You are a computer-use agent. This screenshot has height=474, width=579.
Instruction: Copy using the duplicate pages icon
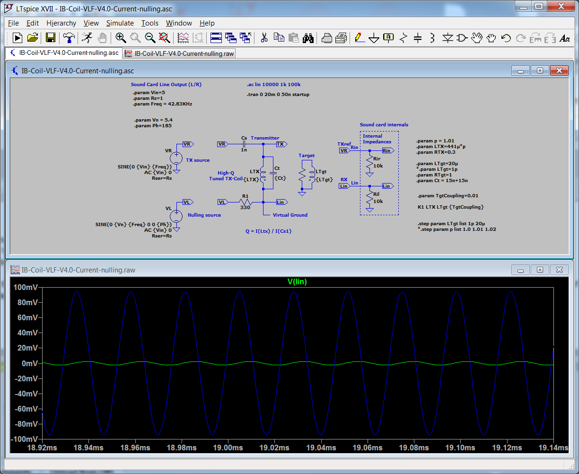[x=279, y=38]
